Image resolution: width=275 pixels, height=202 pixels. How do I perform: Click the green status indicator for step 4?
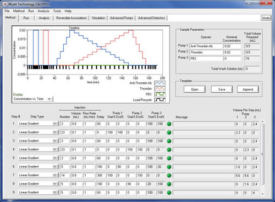(x=169, y=150)
